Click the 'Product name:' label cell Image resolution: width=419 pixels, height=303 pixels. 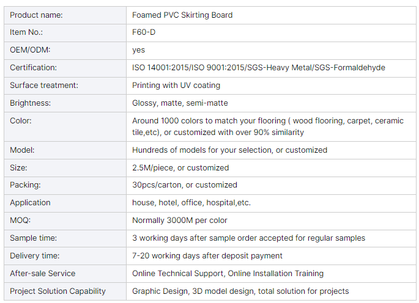pos(36,15)
